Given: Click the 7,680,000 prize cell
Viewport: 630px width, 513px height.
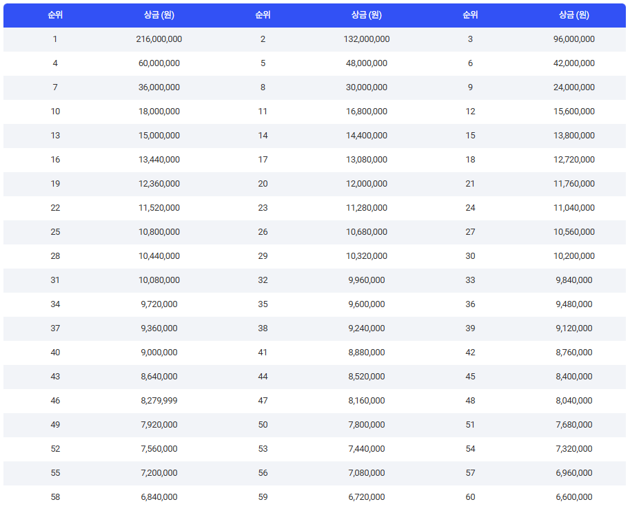Looking at the screenshot, I should coord(573,425).
